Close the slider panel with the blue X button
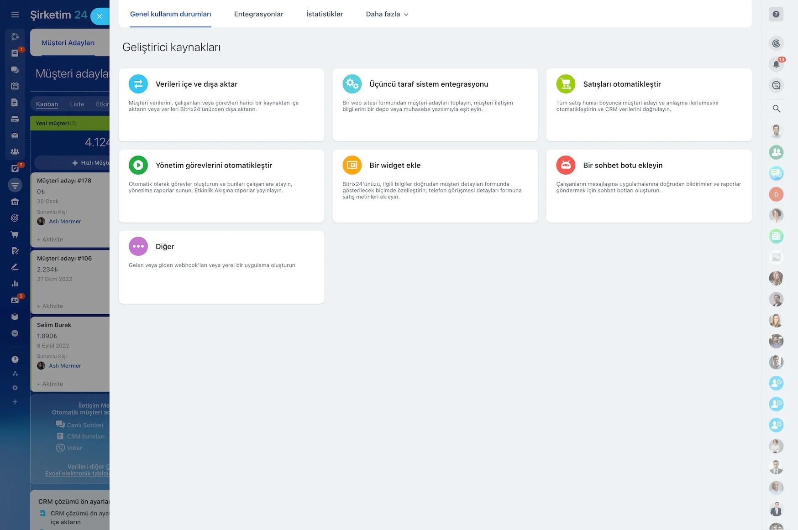 (x=100, y=16)
